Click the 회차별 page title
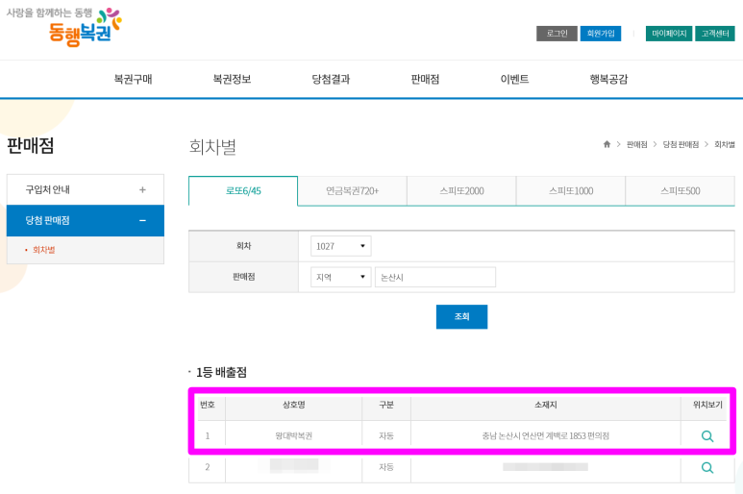 click(212, 146)
